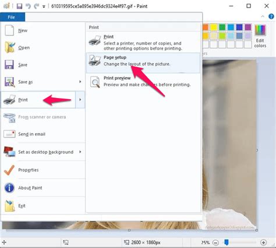Choose Open from the File menu
Screen dimensions: 276x248
[43, 47]
